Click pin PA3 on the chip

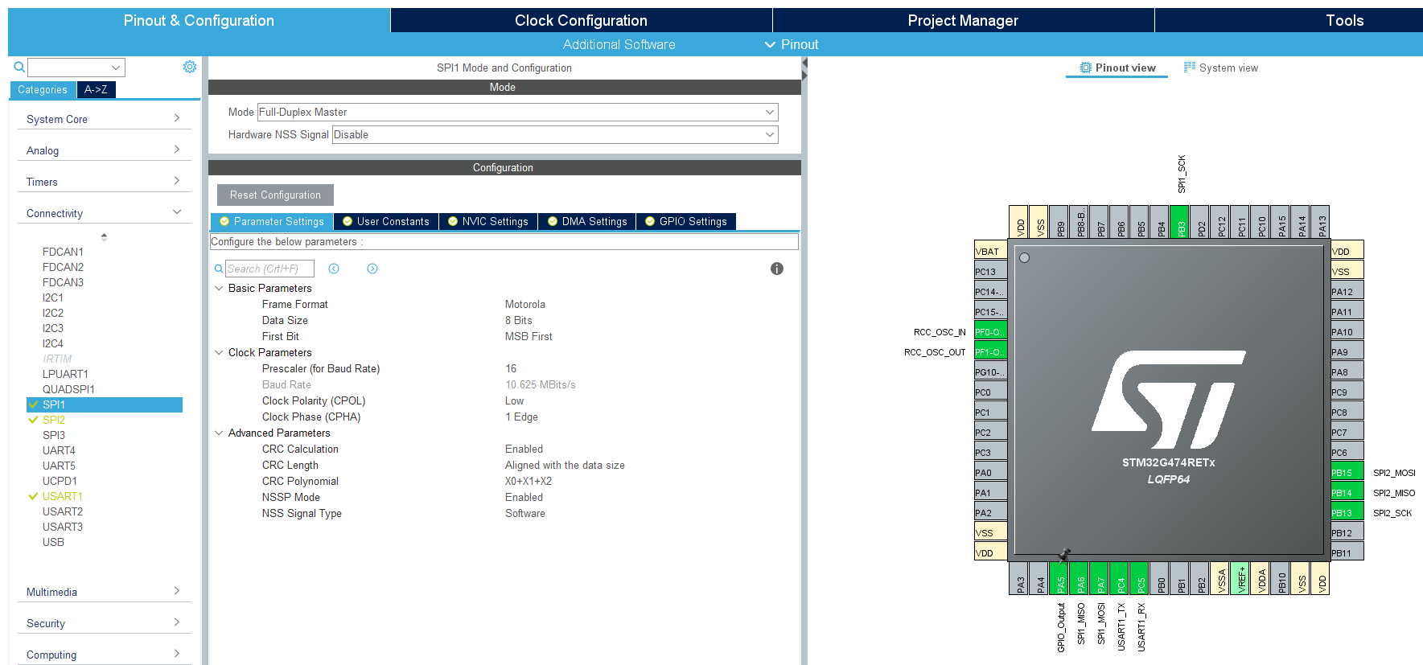pos(1019,578)
